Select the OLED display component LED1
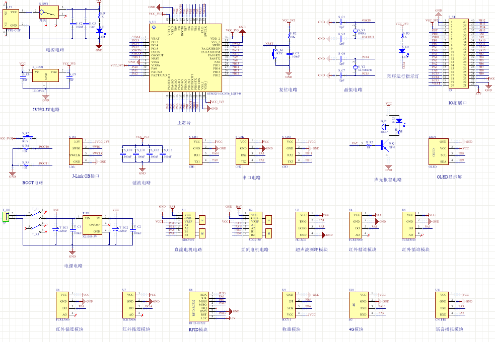 (439, 151)
